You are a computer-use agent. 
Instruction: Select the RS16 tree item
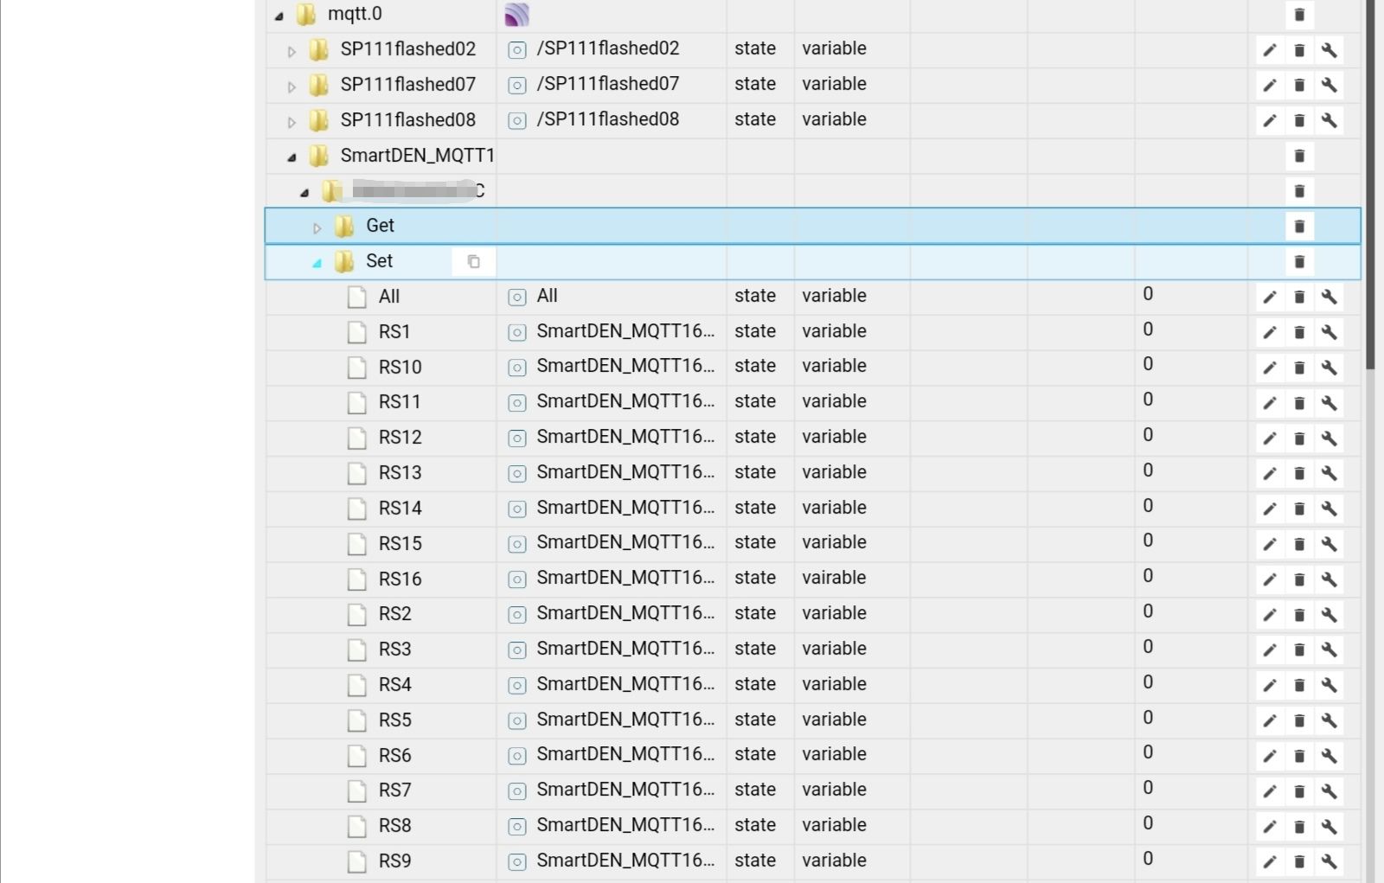[400, 579]
